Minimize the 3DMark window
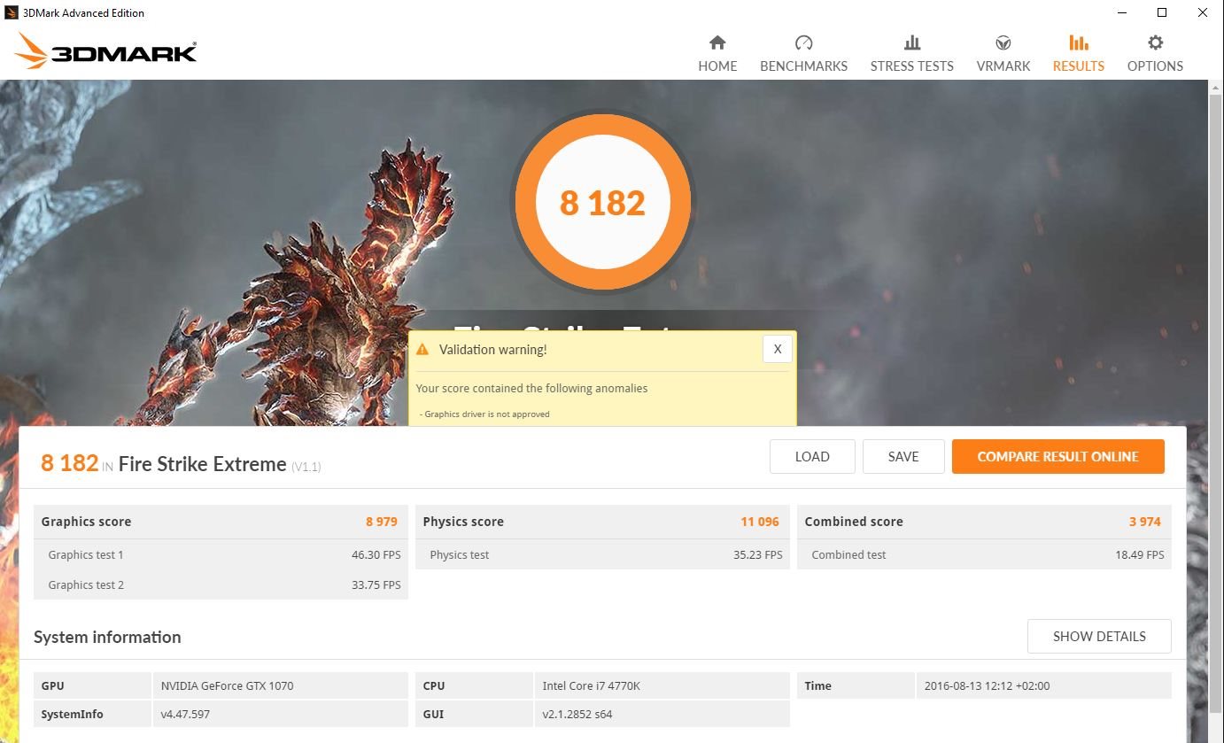This screenshot has width=1224, height=743. coord(1122,12)
